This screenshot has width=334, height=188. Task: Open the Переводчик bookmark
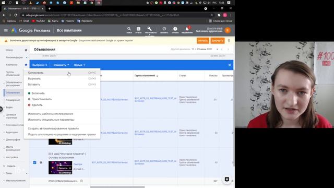[x=85, y=21]
